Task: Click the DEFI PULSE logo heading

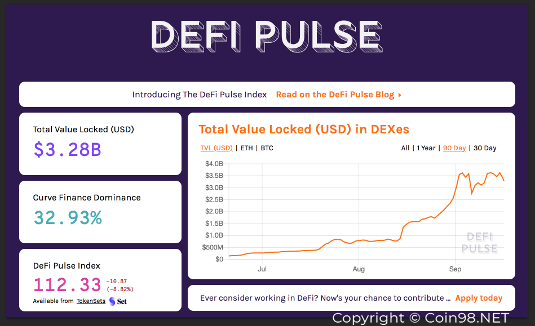Action: pyautogui.click(x=267, y=37)
